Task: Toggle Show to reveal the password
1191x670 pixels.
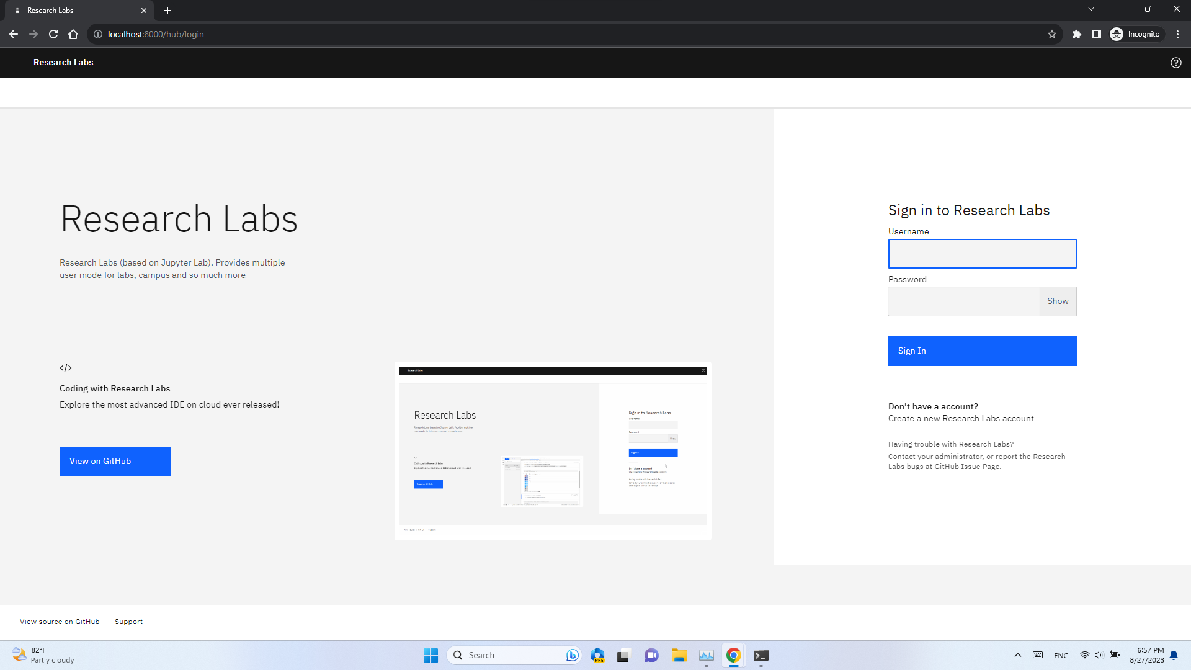Action: click(1057, 301)
